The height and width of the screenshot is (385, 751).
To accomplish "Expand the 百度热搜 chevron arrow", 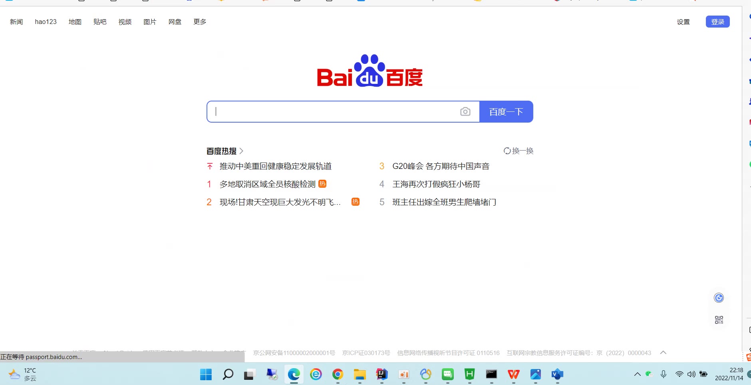I will [241, 151].
